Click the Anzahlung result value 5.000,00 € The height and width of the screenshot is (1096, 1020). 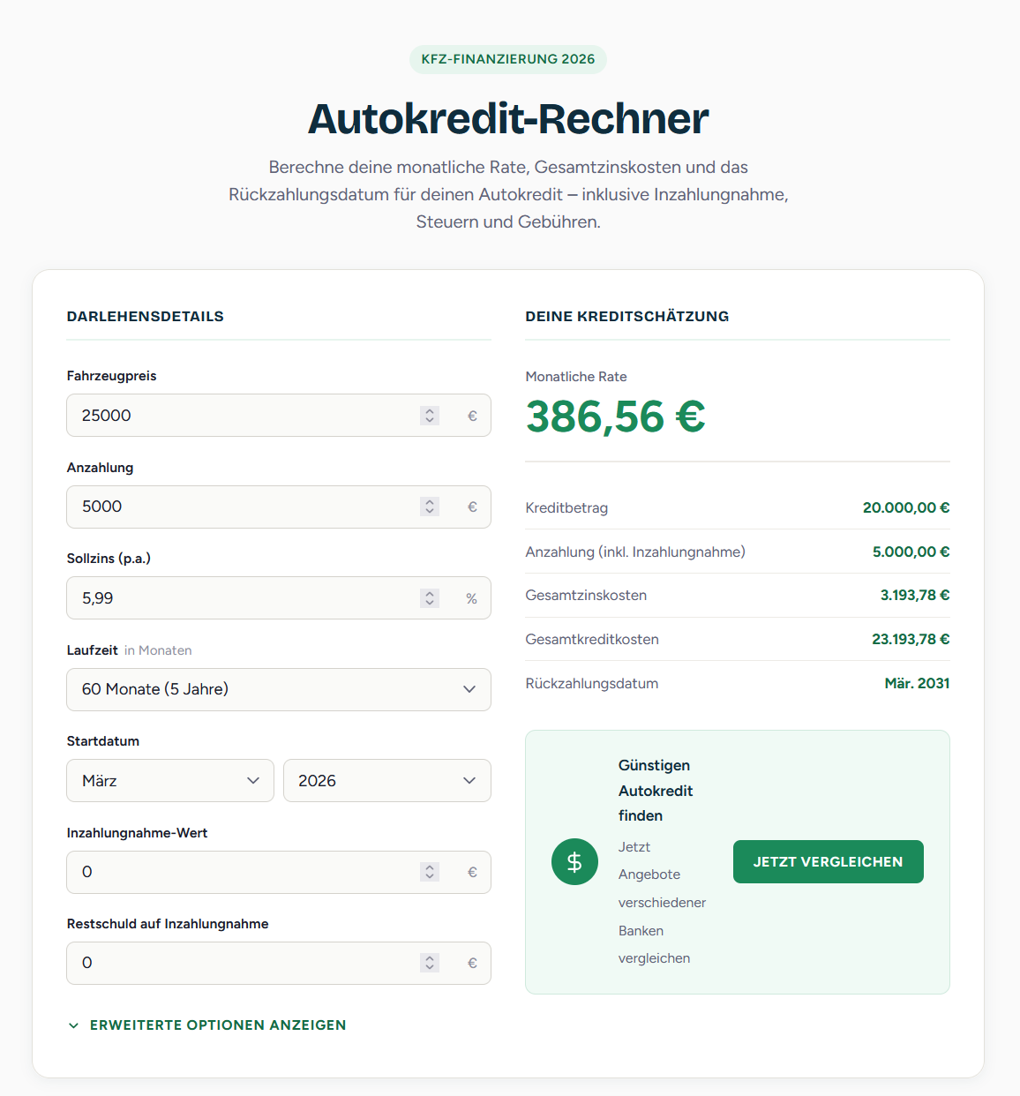coord(911,552)
